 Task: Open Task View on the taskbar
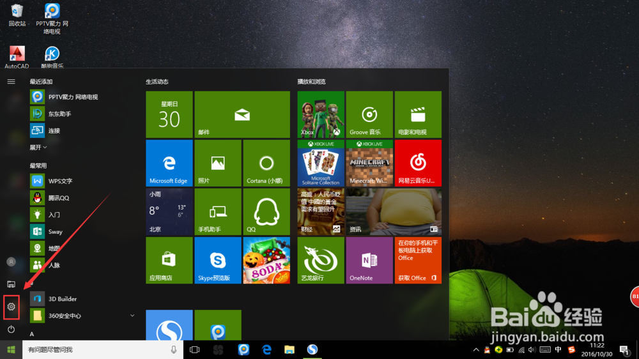pyautogui.click(x=194, y=349)
